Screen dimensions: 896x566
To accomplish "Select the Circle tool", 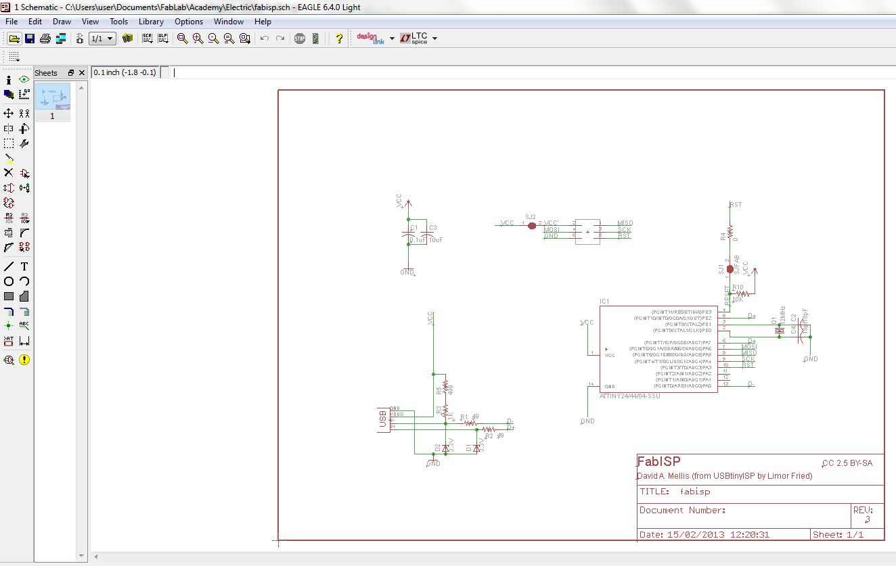I will coord(9,281).
